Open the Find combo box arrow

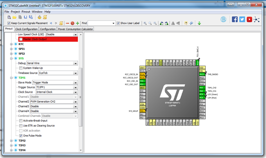[113, 23]
